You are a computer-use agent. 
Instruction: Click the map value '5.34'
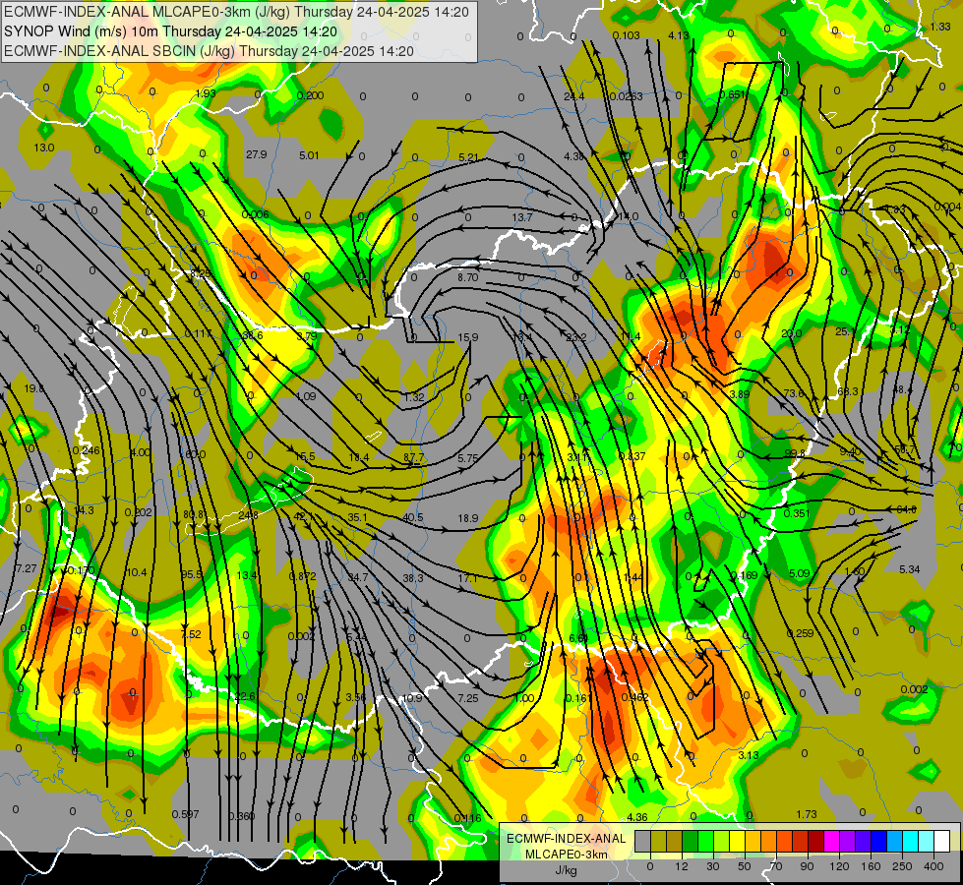910,569
